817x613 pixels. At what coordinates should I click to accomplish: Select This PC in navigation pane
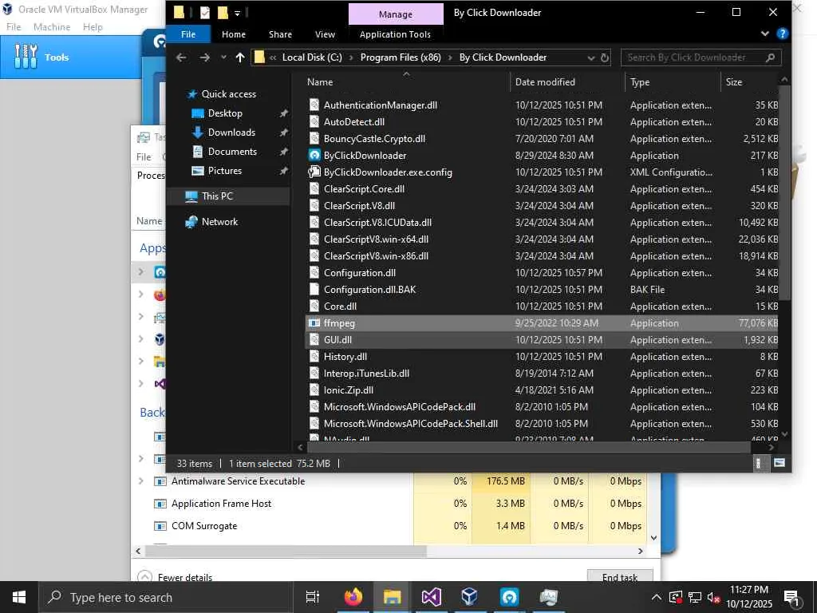pyautogui.click(x=217, y=196)
